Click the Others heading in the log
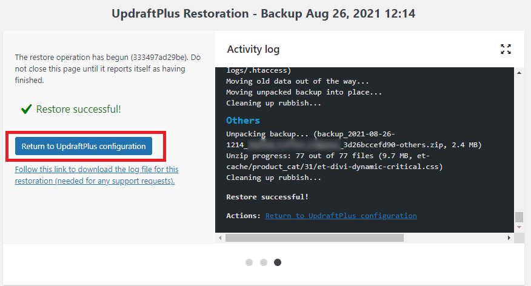 click(x=243, y=121)
